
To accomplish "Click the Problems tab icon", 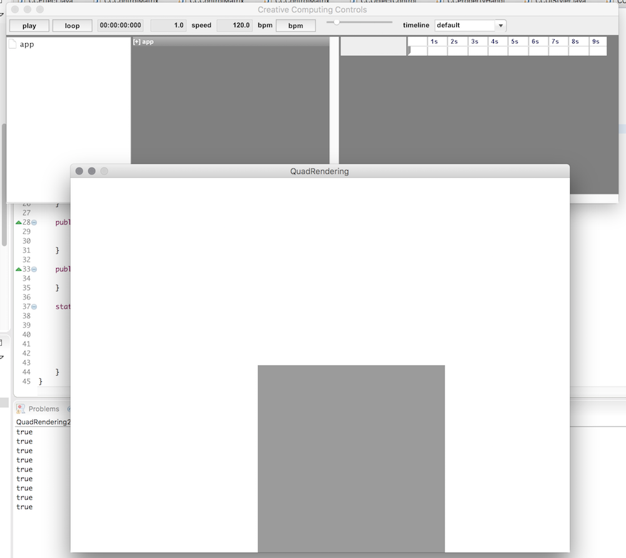I will click(21, 409).
